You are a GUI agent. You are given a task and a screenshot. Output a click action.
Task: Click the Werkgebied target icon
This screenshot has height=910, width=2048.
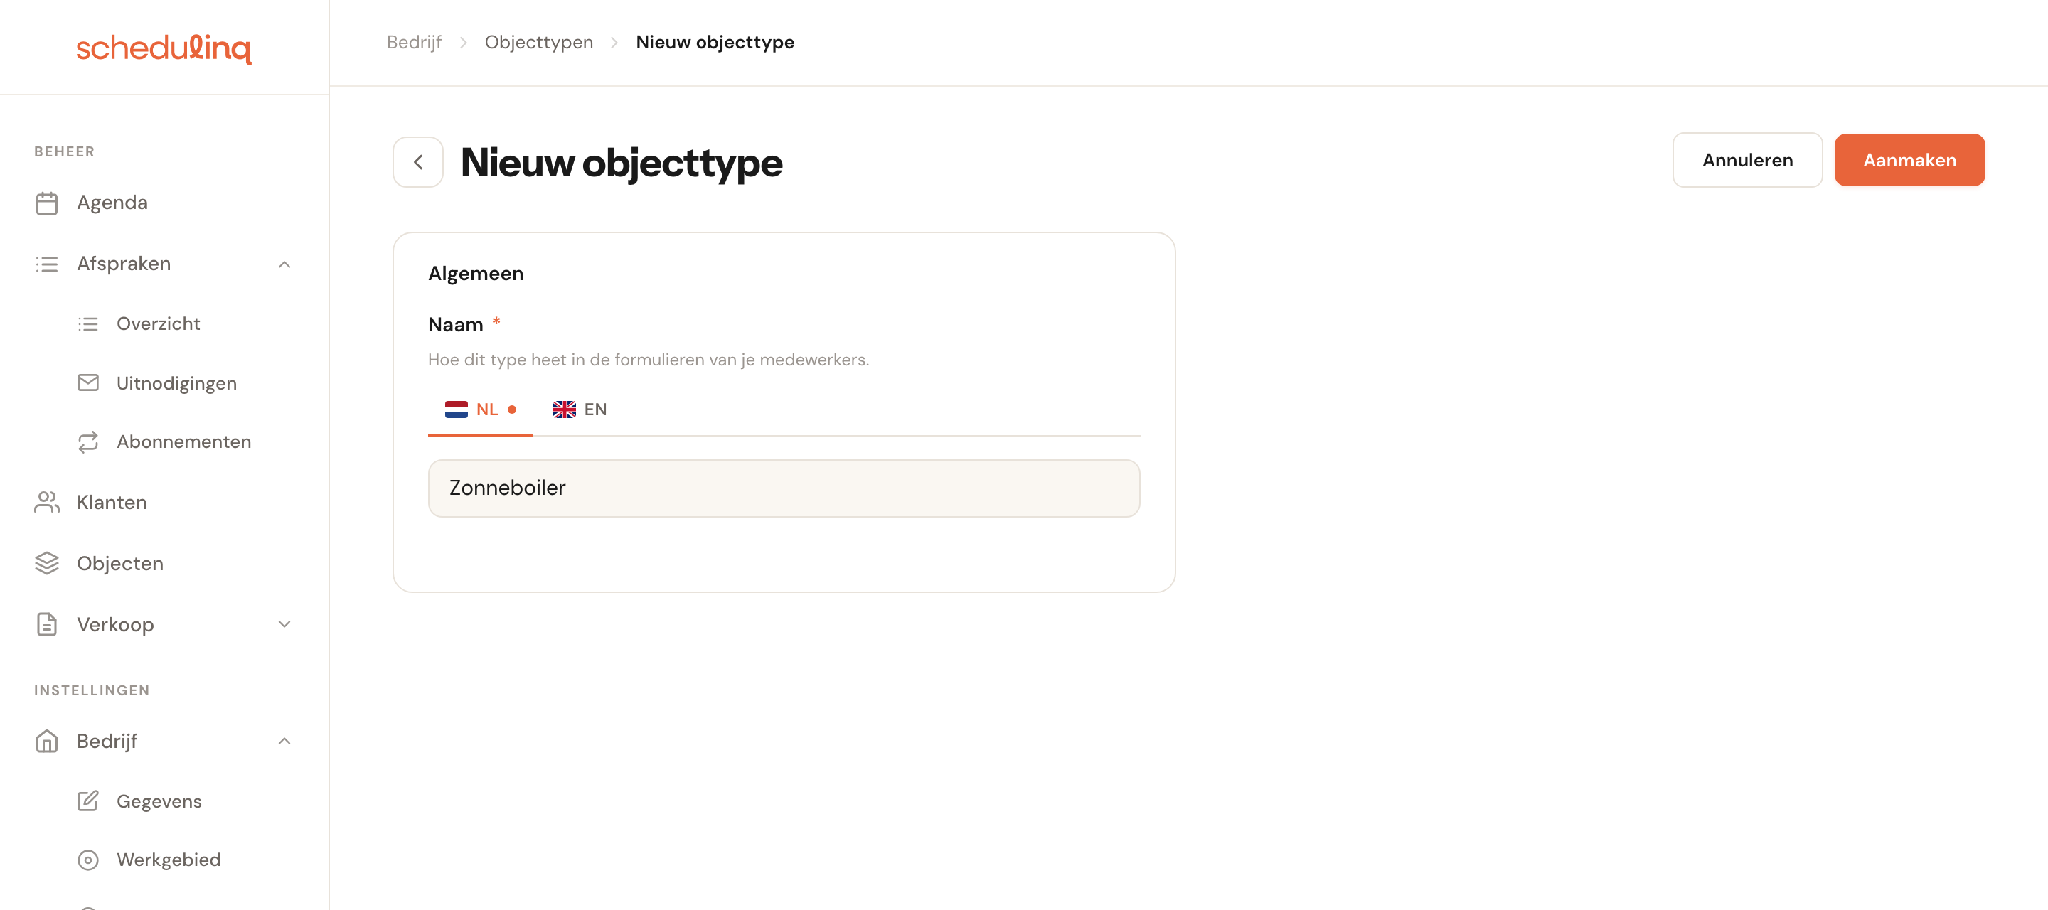coord(88,860)
